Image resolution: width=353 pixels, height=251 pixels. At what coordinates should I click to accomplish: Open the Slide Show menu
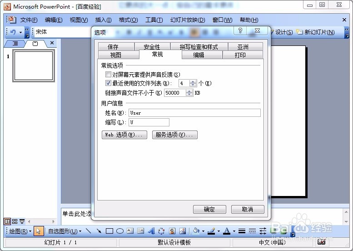pyautogui.click(x=188, y=20)
